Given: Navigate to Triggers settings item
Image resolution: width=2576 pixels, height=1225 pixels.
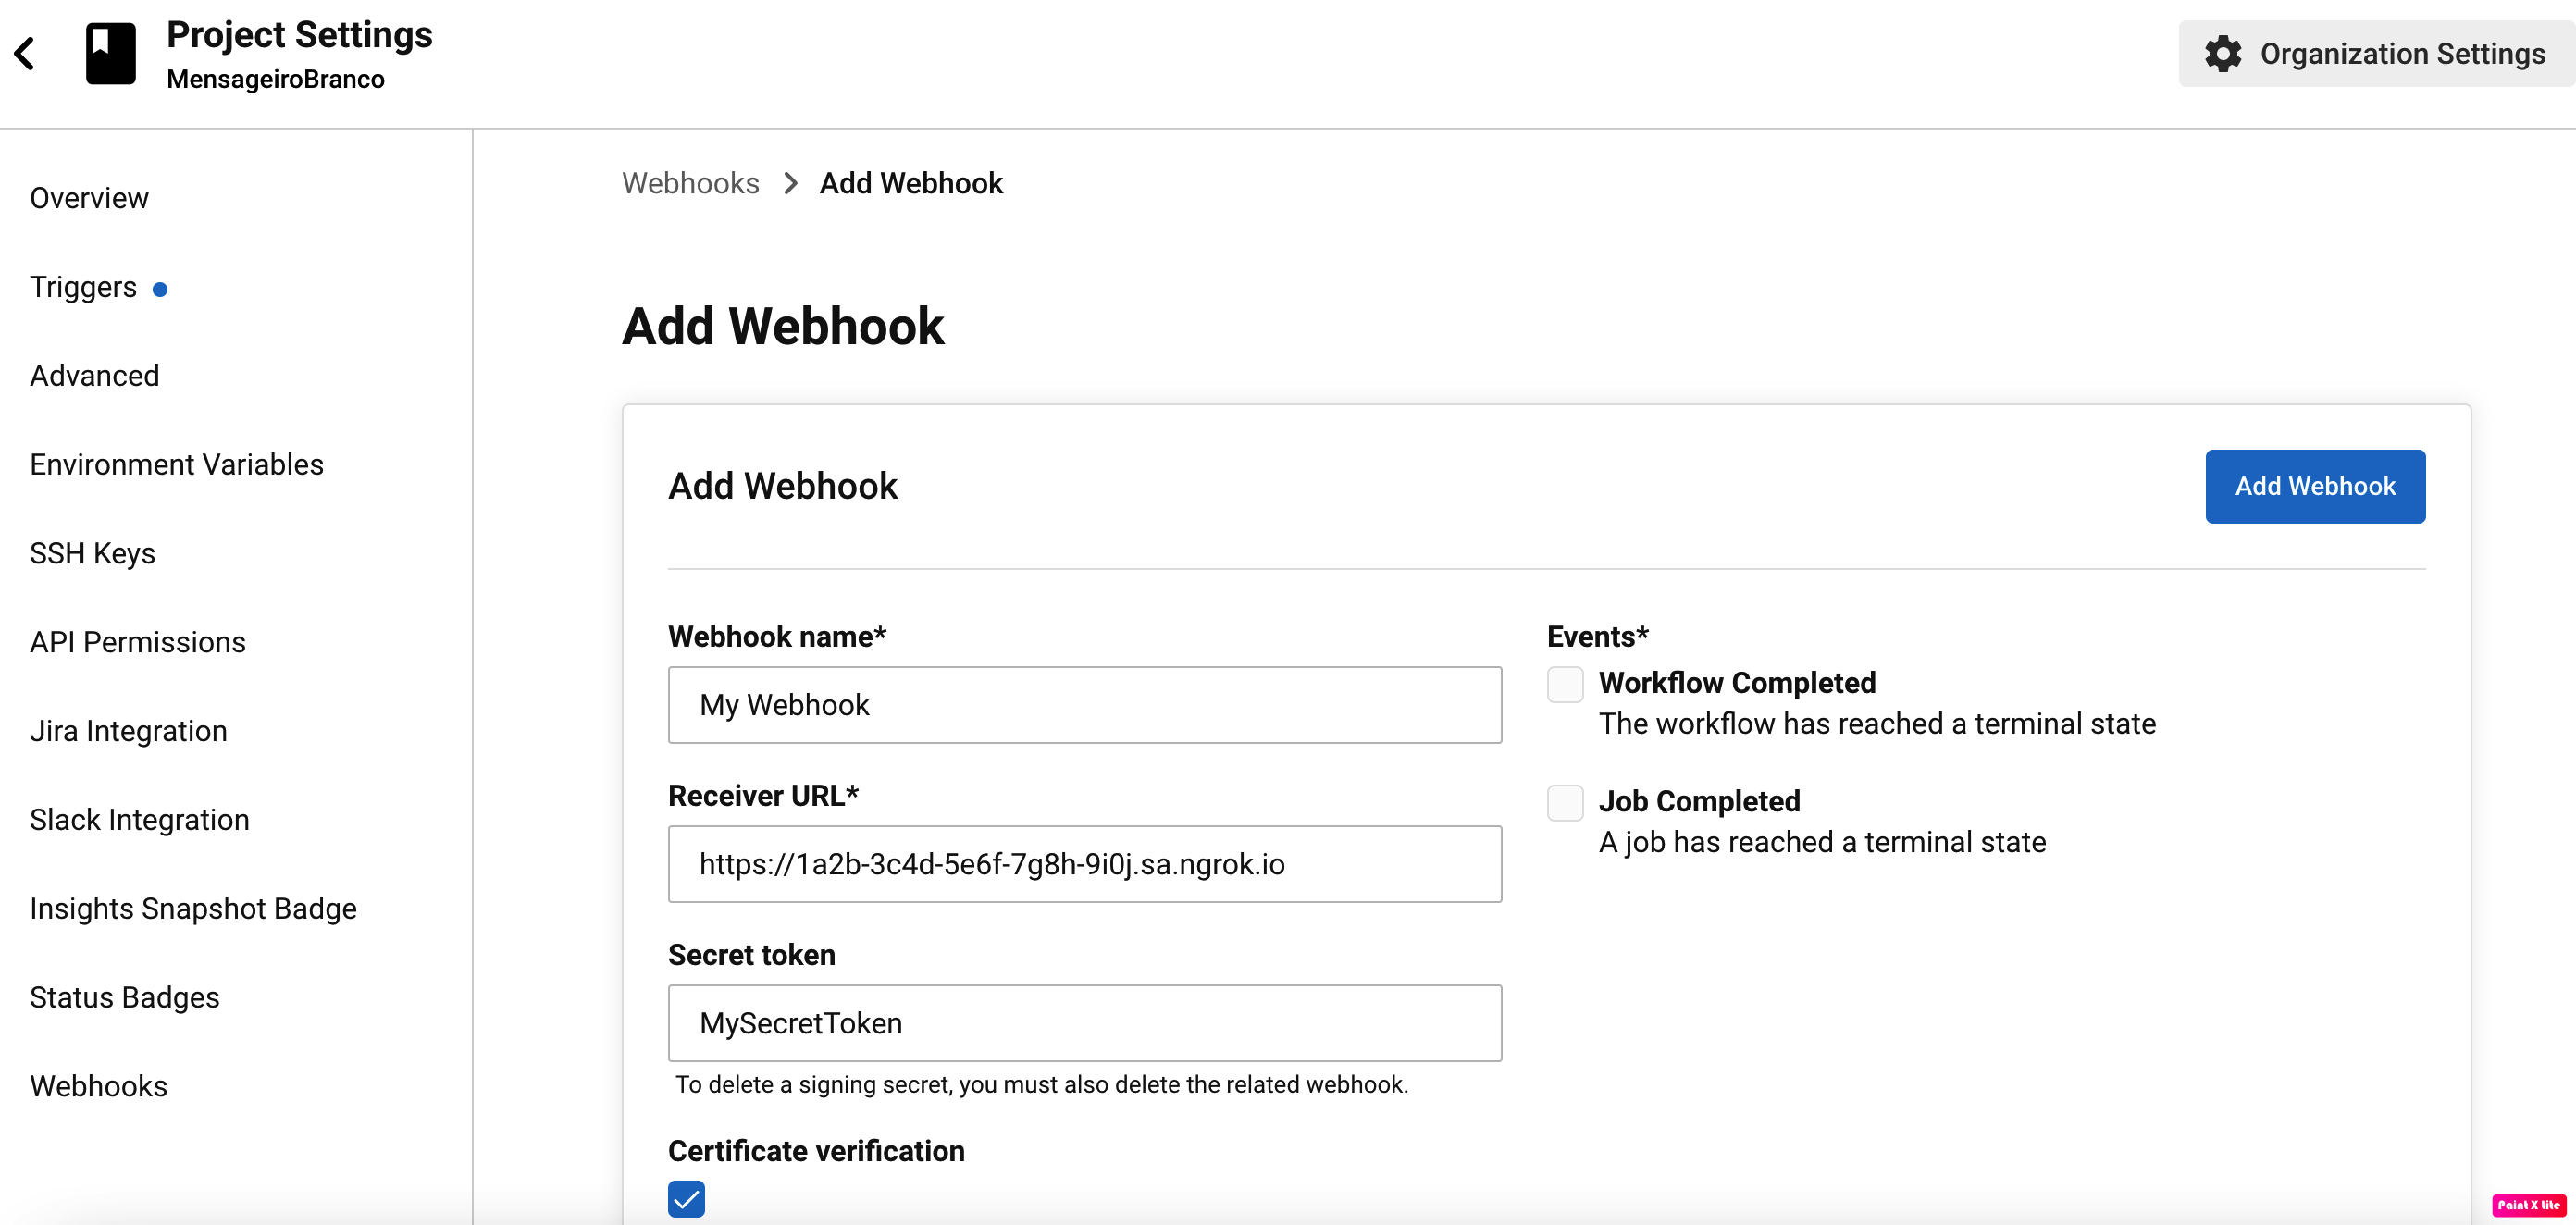Looking at the screenshot, I should pos(82,286).
